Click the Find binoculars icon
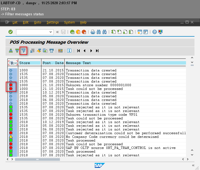200x170 pixels. click(x=99, y=32)
